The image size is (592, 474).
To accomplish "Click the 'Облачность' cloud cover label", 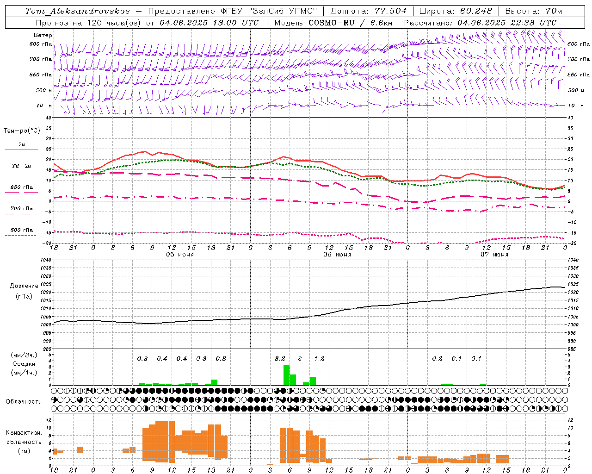I will (24, 402).
